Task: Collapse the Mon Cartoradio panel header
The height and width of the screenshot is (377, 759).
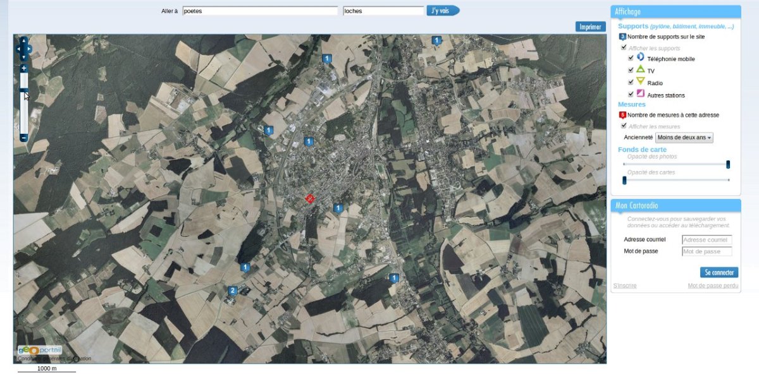Action: click(x=675, y=205)
